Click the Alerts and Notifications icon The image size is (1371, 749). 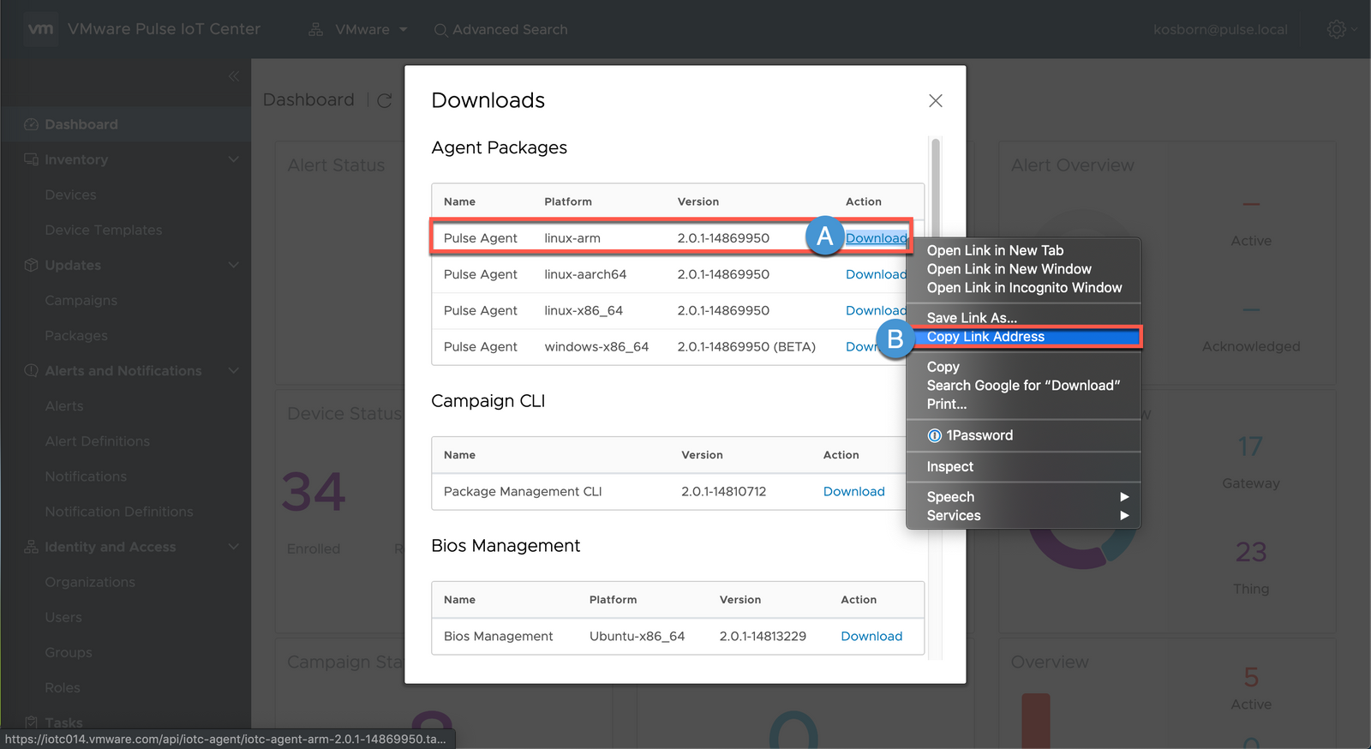32,370
